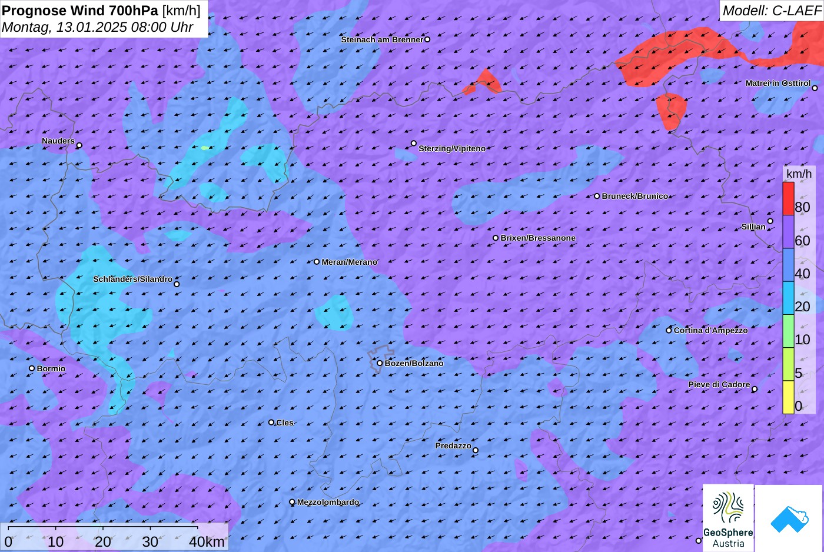
Task: Click the Bormio location marker
Action: [32, 368]
